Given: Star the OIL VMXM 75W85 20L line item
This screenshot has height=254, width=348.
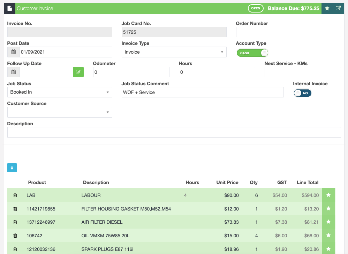Looking at the screenshot, I should (x=328, y=235).
